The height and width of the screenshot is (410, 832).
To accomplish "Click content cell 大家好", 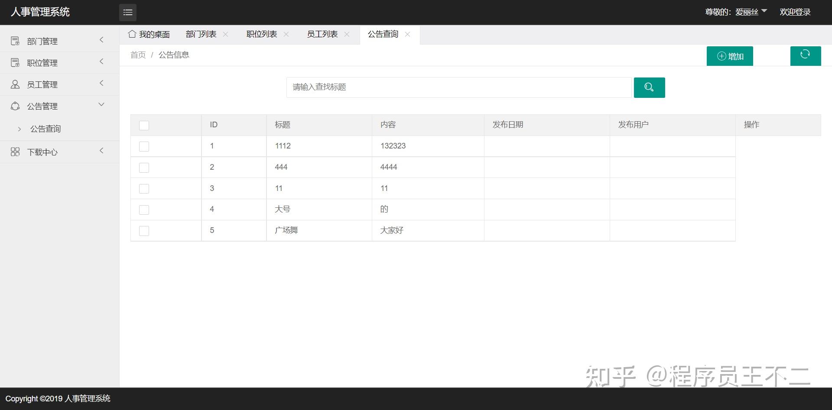I will click(428, 231).
